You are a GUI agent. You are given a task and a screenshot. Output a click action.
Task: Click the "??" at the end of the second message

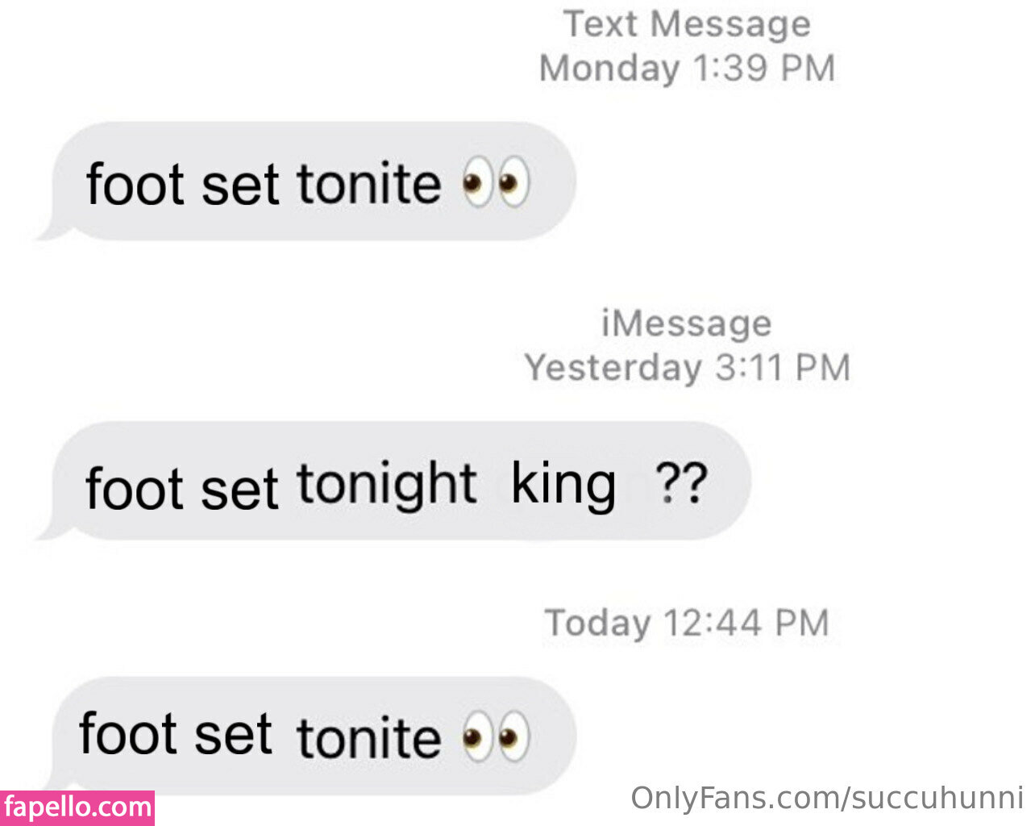click(680, 482)
